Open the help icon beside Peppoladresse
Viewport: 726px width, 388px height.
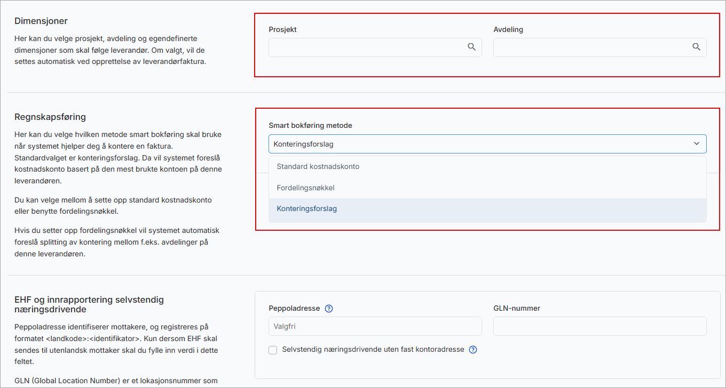(329, 309)
